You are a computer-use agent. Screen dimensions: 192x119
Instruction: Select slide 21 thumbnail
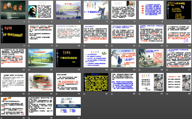tap(179, 58)
